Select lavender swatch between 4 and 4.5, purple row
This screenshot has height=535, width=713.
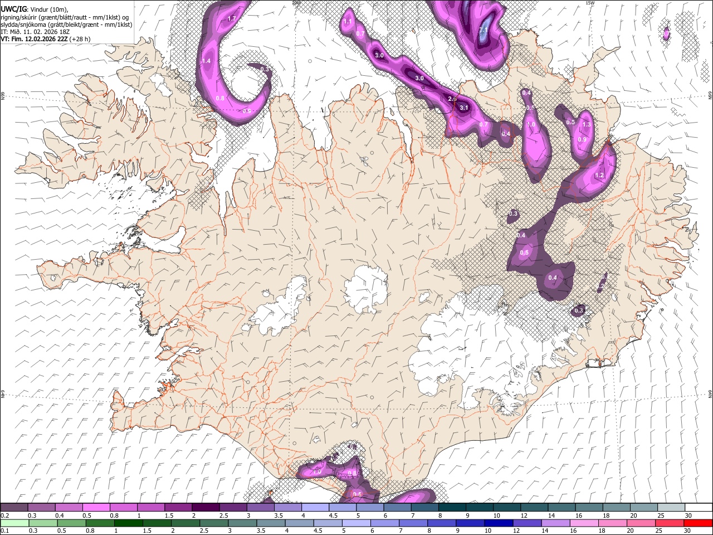point(315,507)
